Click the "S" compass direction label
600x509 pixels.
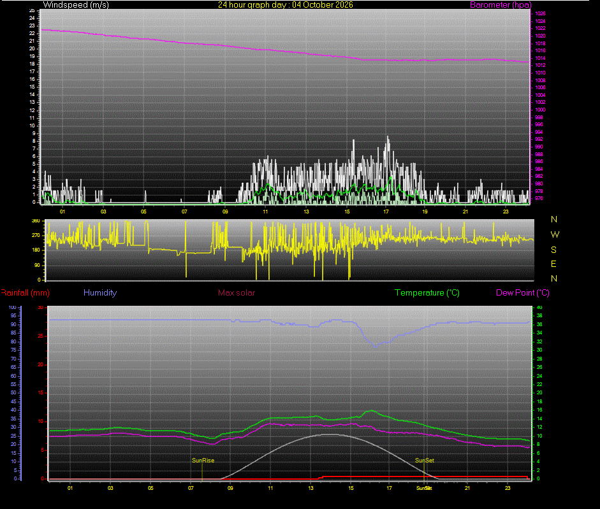[x=553, y=250]
